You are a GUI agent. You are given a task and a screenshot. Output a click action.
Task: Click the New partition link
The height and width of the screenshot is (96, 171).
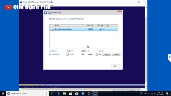tap(101, 51)
